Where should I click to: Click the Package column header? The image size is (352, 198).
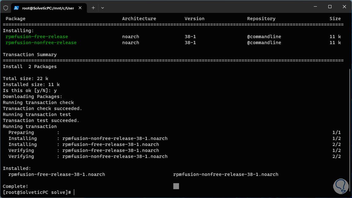[x=15, y=19]
